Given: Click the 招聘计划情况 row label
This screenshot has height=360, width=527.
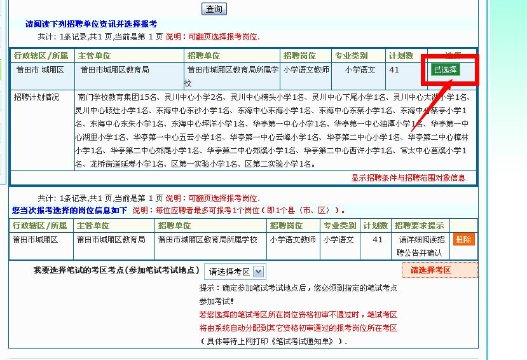Looking at the screenshot, I should click(36, 97).
